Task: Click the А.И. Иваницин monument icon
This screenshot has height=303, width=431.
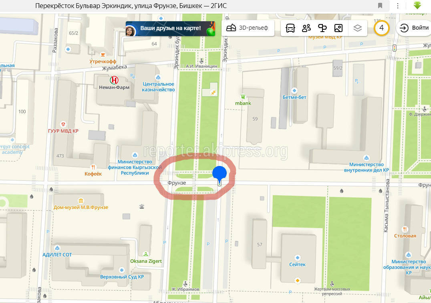Action: coord(201,61)
